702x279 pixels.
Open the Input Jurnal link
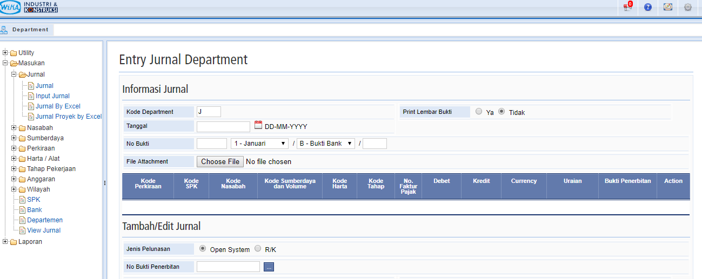tap(52, 96)
